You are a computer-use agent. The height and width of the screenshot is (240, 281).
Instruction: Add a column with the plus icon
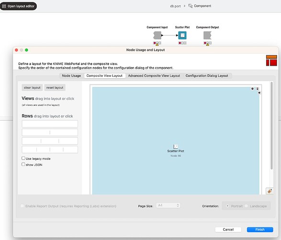point(259,93)
